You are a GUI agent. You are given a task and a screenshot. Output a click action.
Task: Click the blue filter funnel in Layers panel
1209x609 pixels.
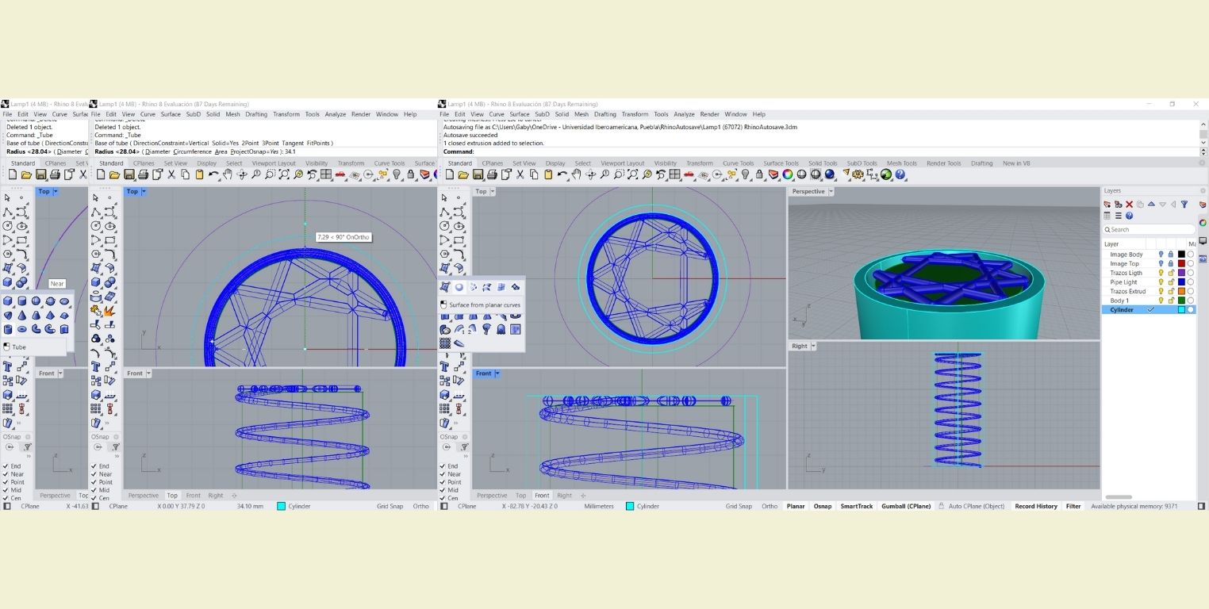pos(1184,205)
